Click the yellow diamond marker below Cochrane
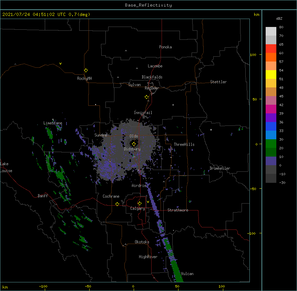297x291 pixels. click(117, 204)
